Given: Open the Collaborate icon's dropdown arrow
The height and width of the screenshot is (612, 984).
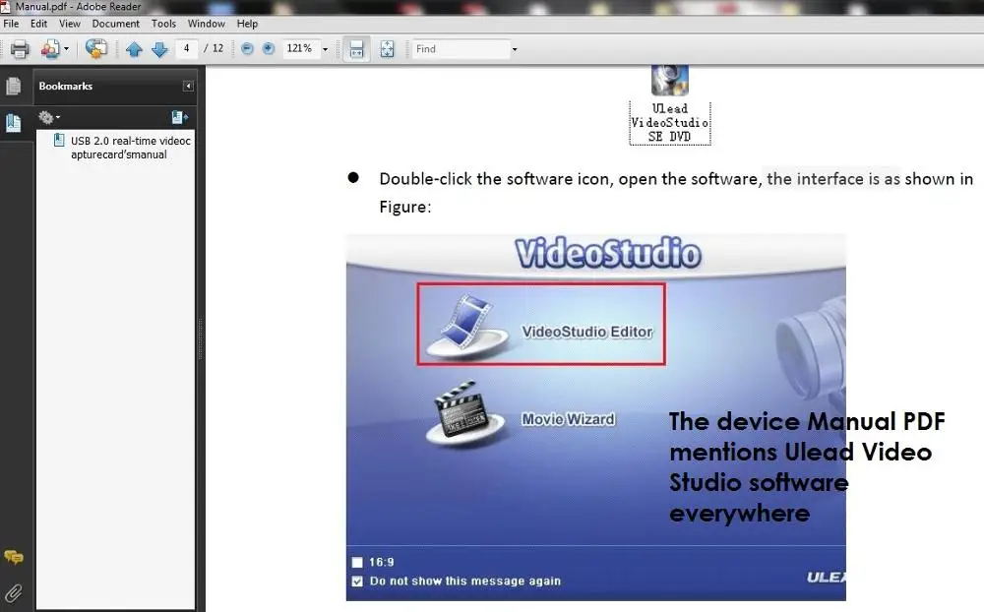Looking at the screenshot, I should tap(66, 49).
